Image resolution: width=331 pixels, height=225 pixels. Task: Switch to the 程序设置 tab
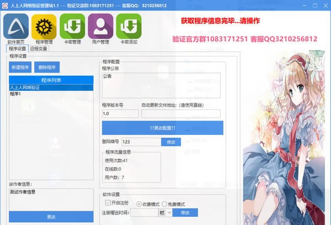pyautogui.click(x=17, y=49)
